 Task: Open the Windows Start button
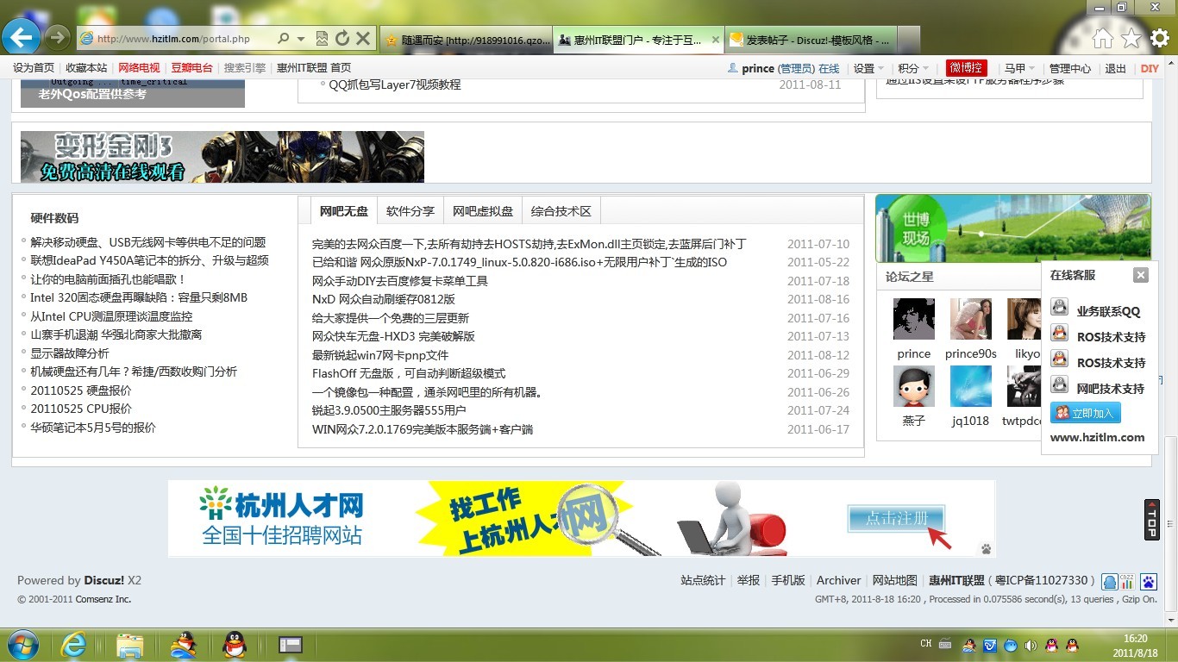22,645
